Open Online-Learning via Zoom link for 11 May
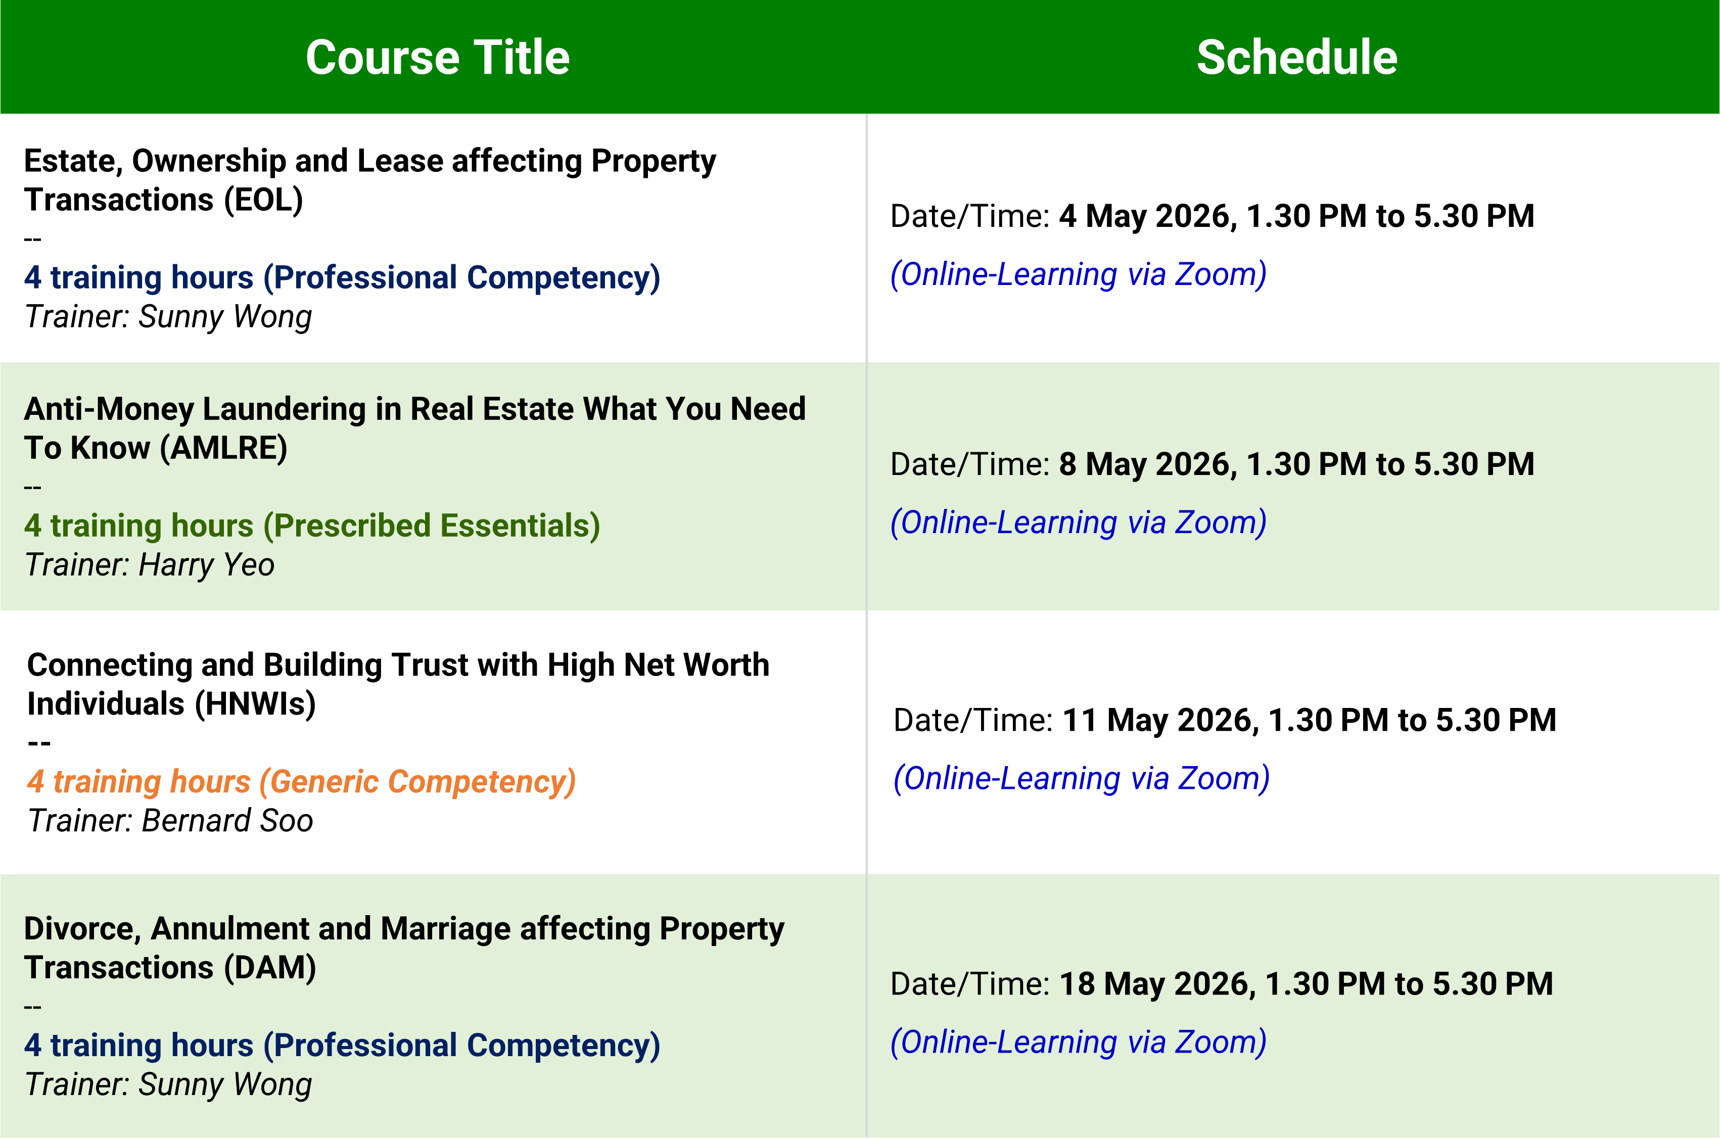Screen dimensions: 1720x1139 [x=1081, y=779]
